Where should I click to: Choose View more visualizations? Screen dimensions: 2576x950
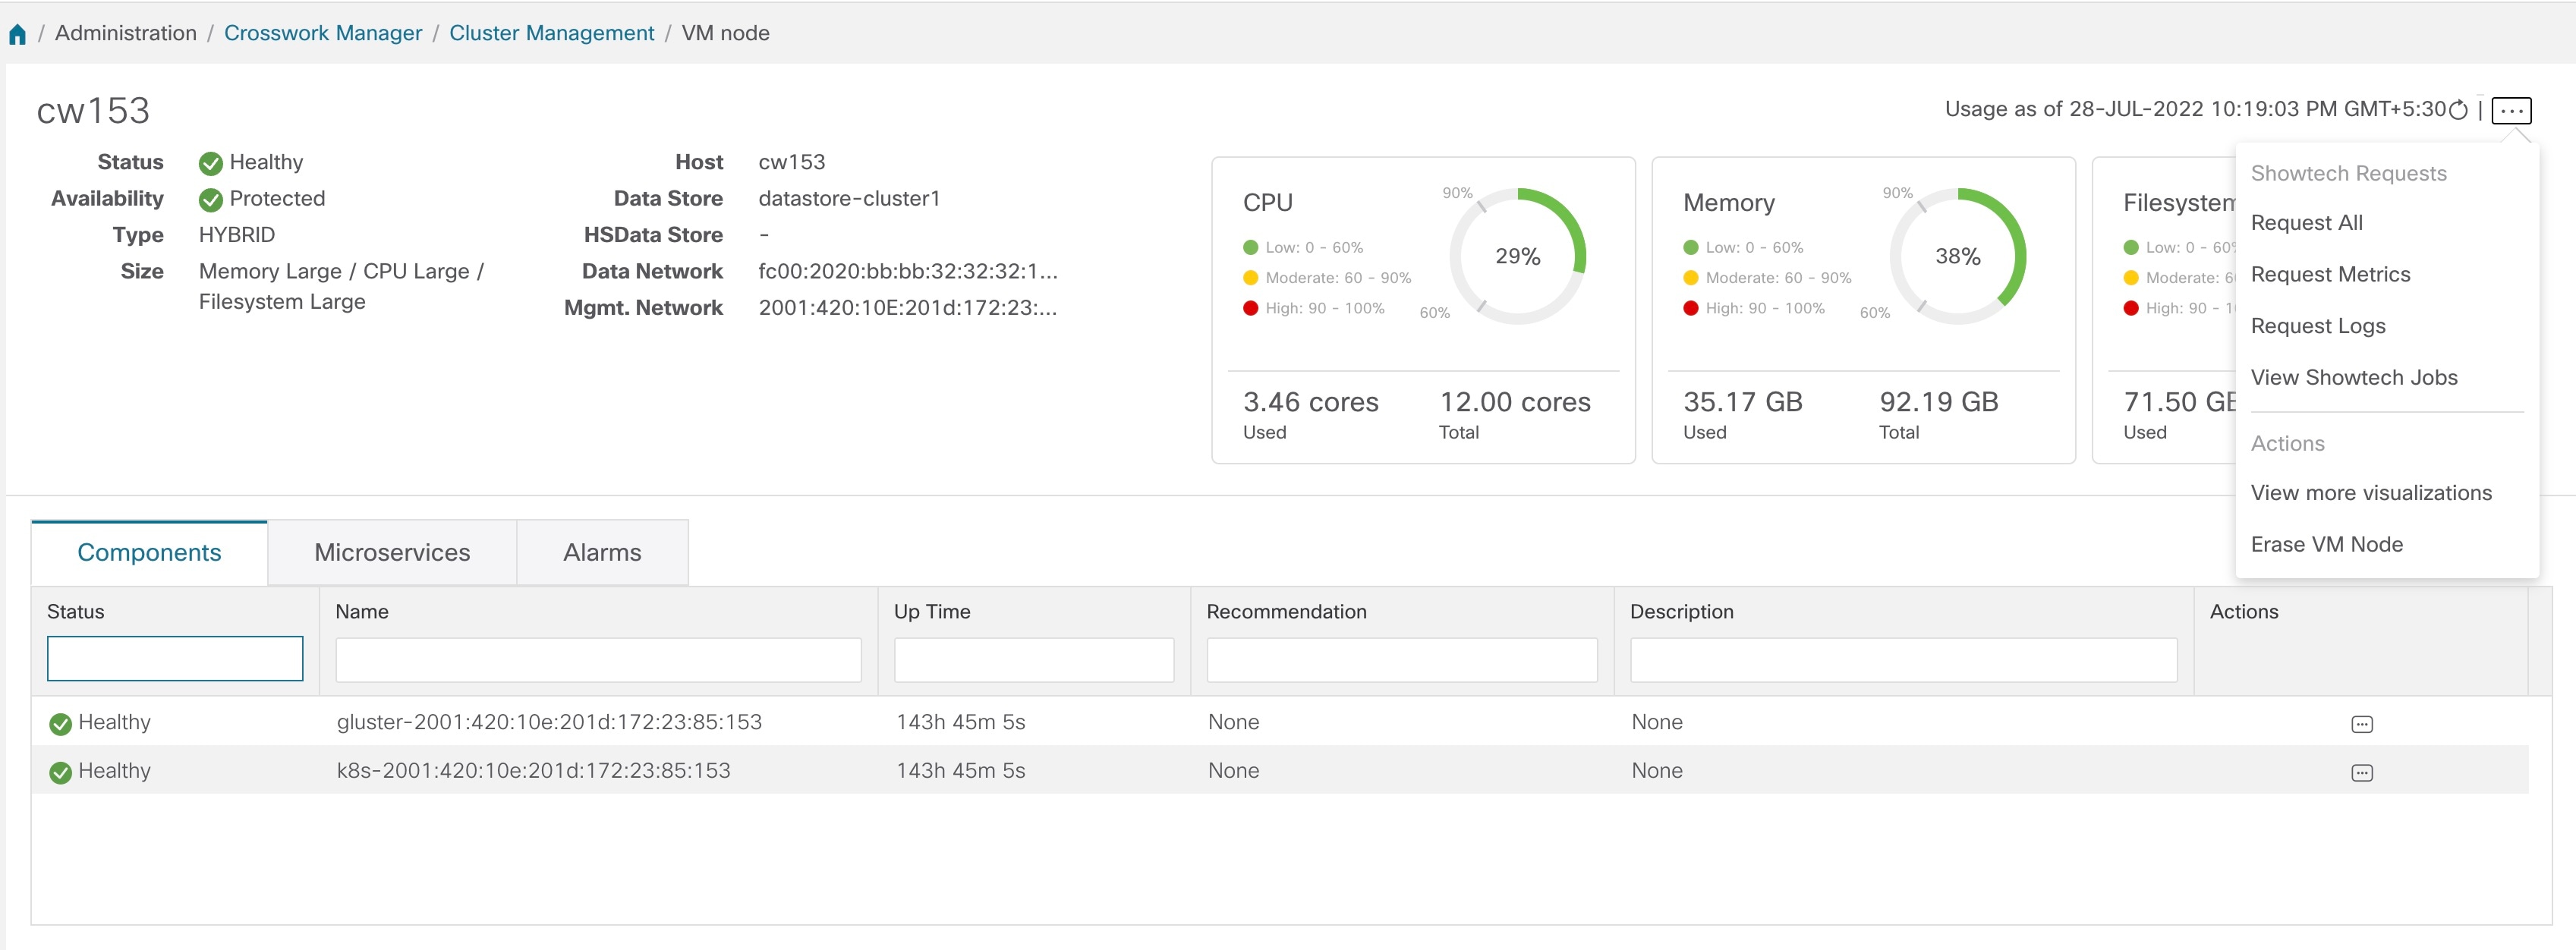tap(2371, 492)
